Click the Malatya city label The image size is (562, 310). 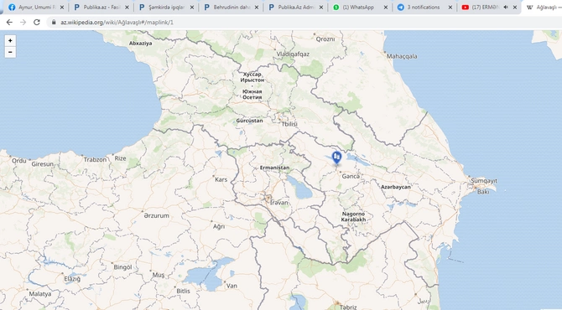click(x=40, y=294)
